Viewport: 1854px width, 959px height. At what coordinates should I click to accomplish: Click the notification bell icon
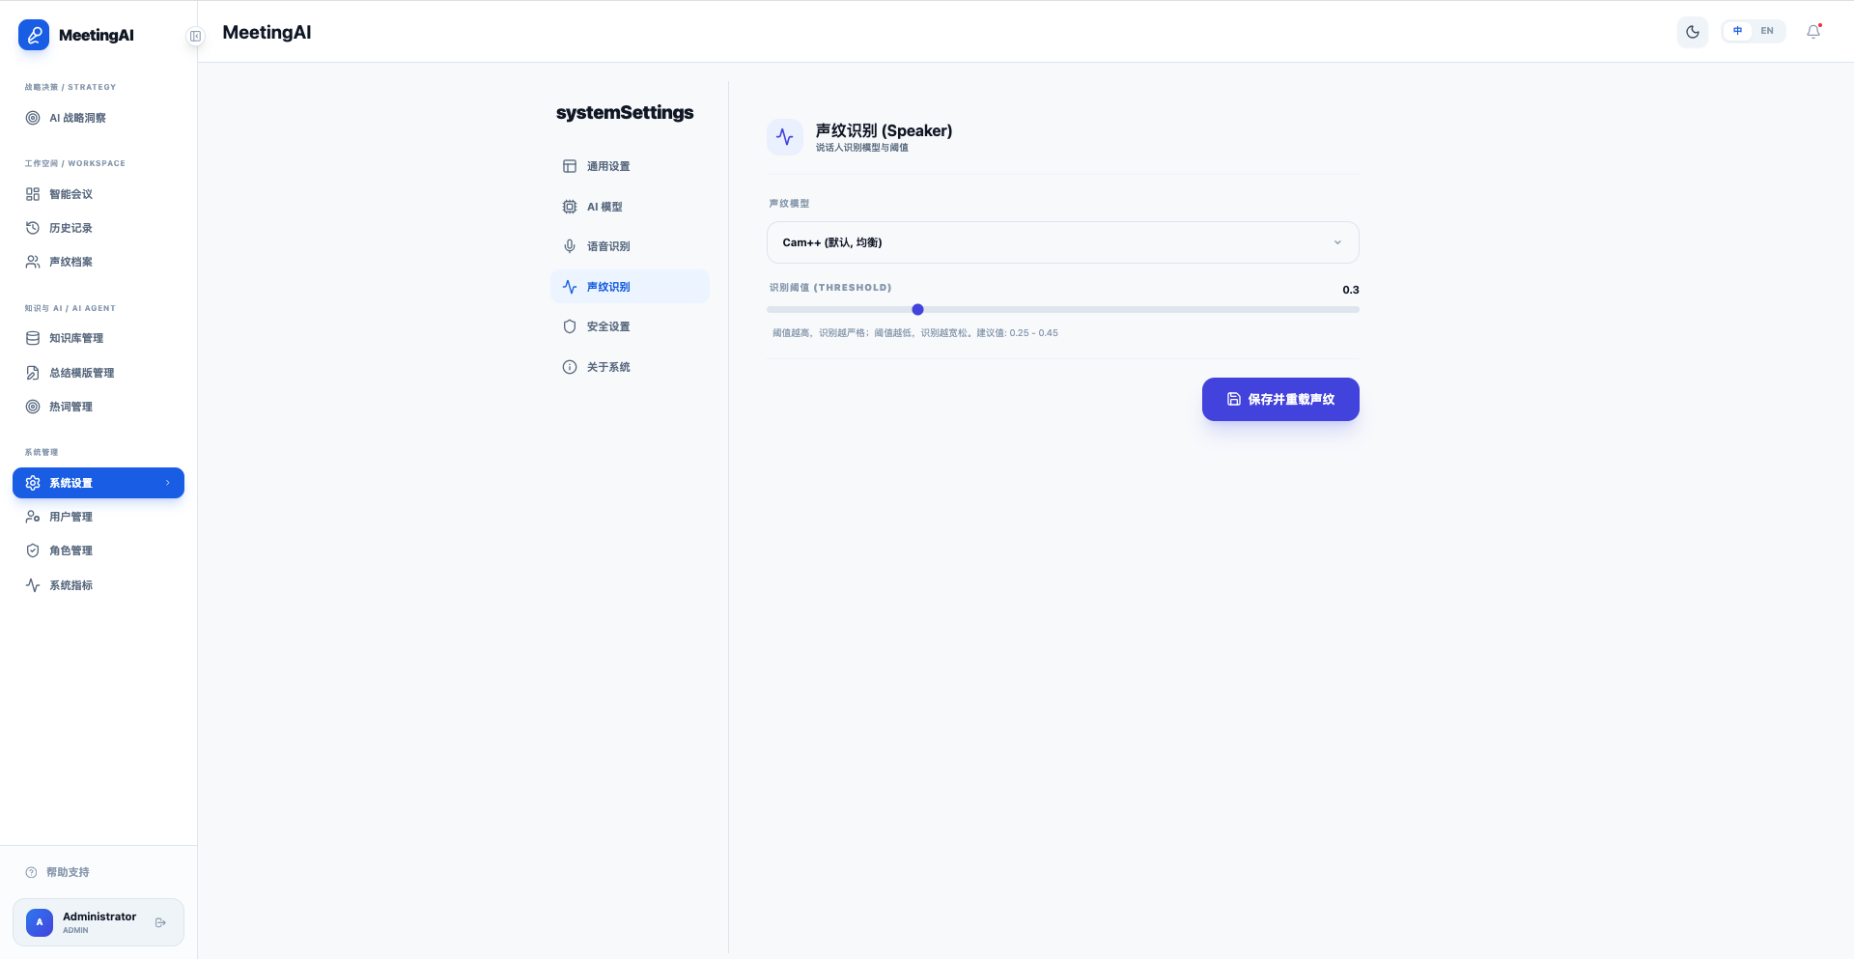coord(1813,32)
